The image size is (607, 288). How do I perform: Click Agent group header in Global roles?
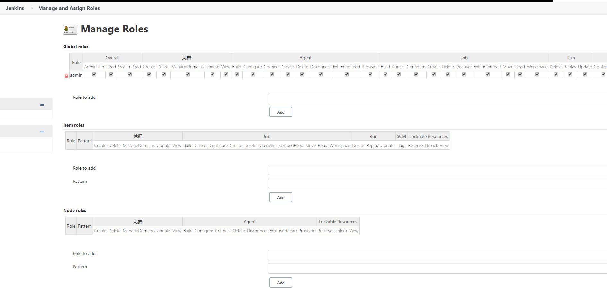pos(306,58)
